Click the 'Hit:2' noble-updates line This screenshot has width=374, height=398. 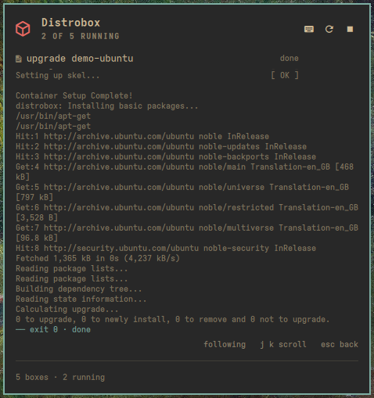click(x=161, y=146)
